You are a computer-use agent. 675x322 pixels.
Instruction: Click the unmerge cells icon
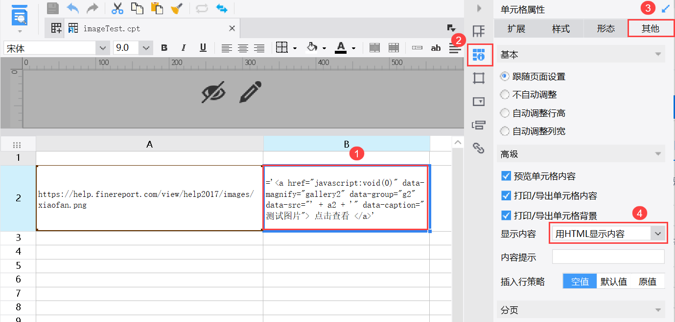click(x=394, y=47)
